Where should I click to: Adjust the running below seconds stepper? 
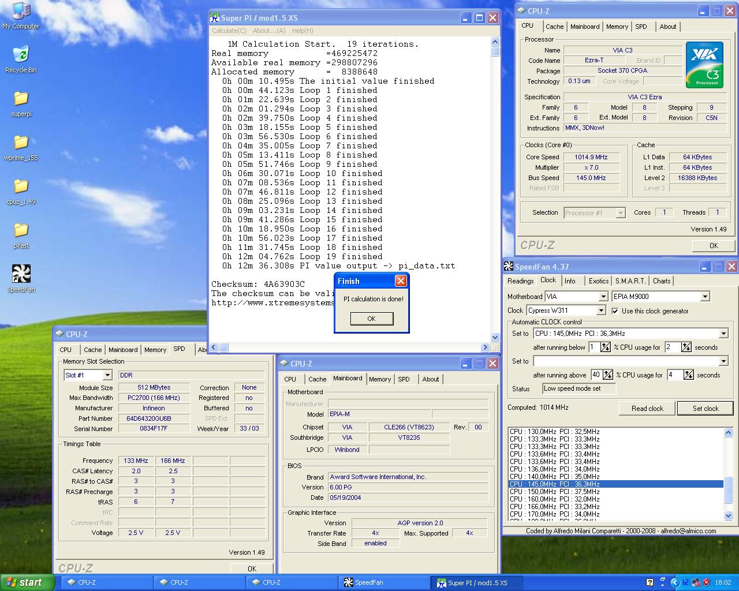686,347
